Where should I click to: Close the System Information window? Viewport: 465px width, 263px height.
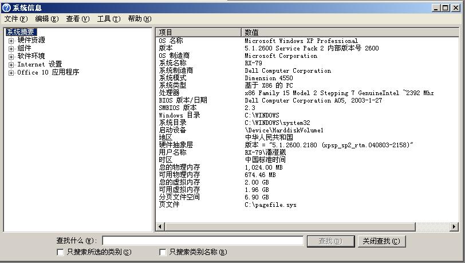coord(456,8)
